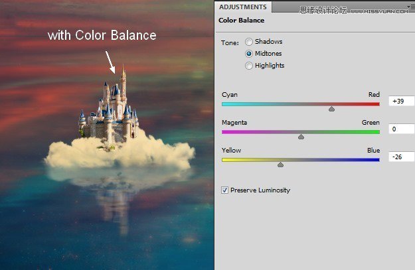Click the Yellow-Blue slider handle

click(280, 164)
